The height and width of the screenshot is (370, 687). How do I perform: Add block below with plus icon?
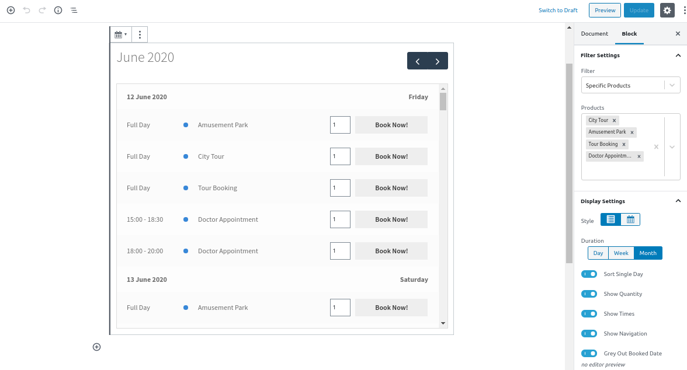(97, 347)
